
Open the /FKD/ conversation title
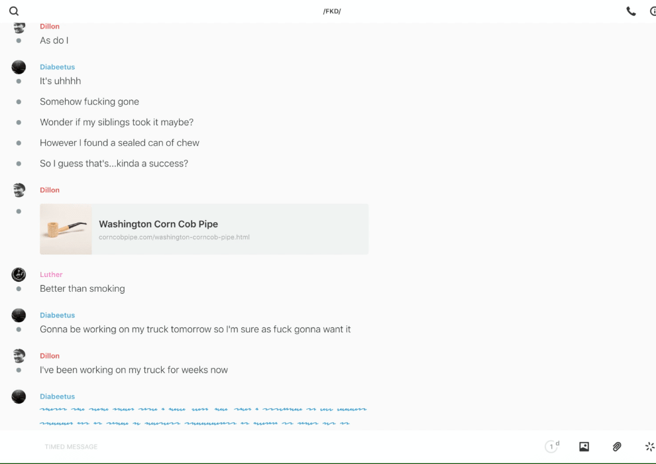(332, 11)
